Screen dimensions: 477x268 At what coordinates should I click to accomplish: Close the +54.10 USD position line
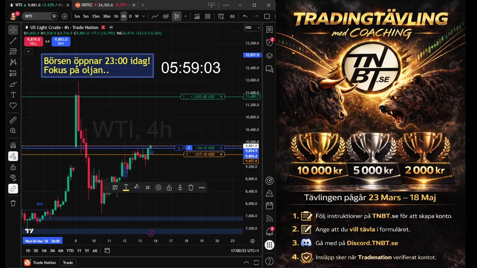point(221,148)
